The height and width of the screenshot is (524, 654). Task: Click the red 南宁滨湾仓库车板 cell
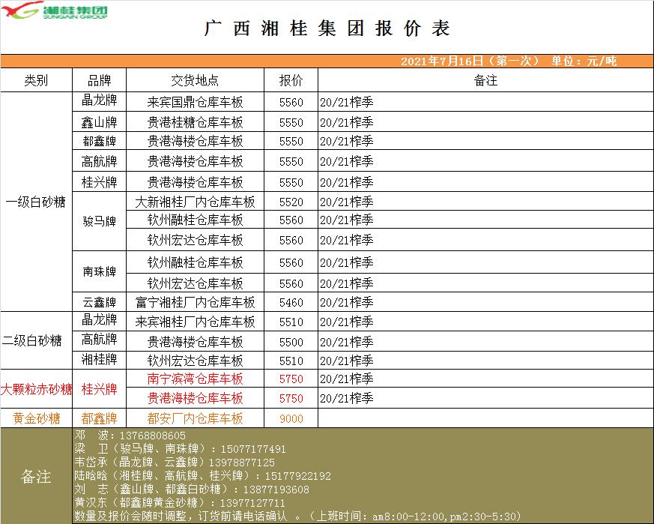click(195, 379)
